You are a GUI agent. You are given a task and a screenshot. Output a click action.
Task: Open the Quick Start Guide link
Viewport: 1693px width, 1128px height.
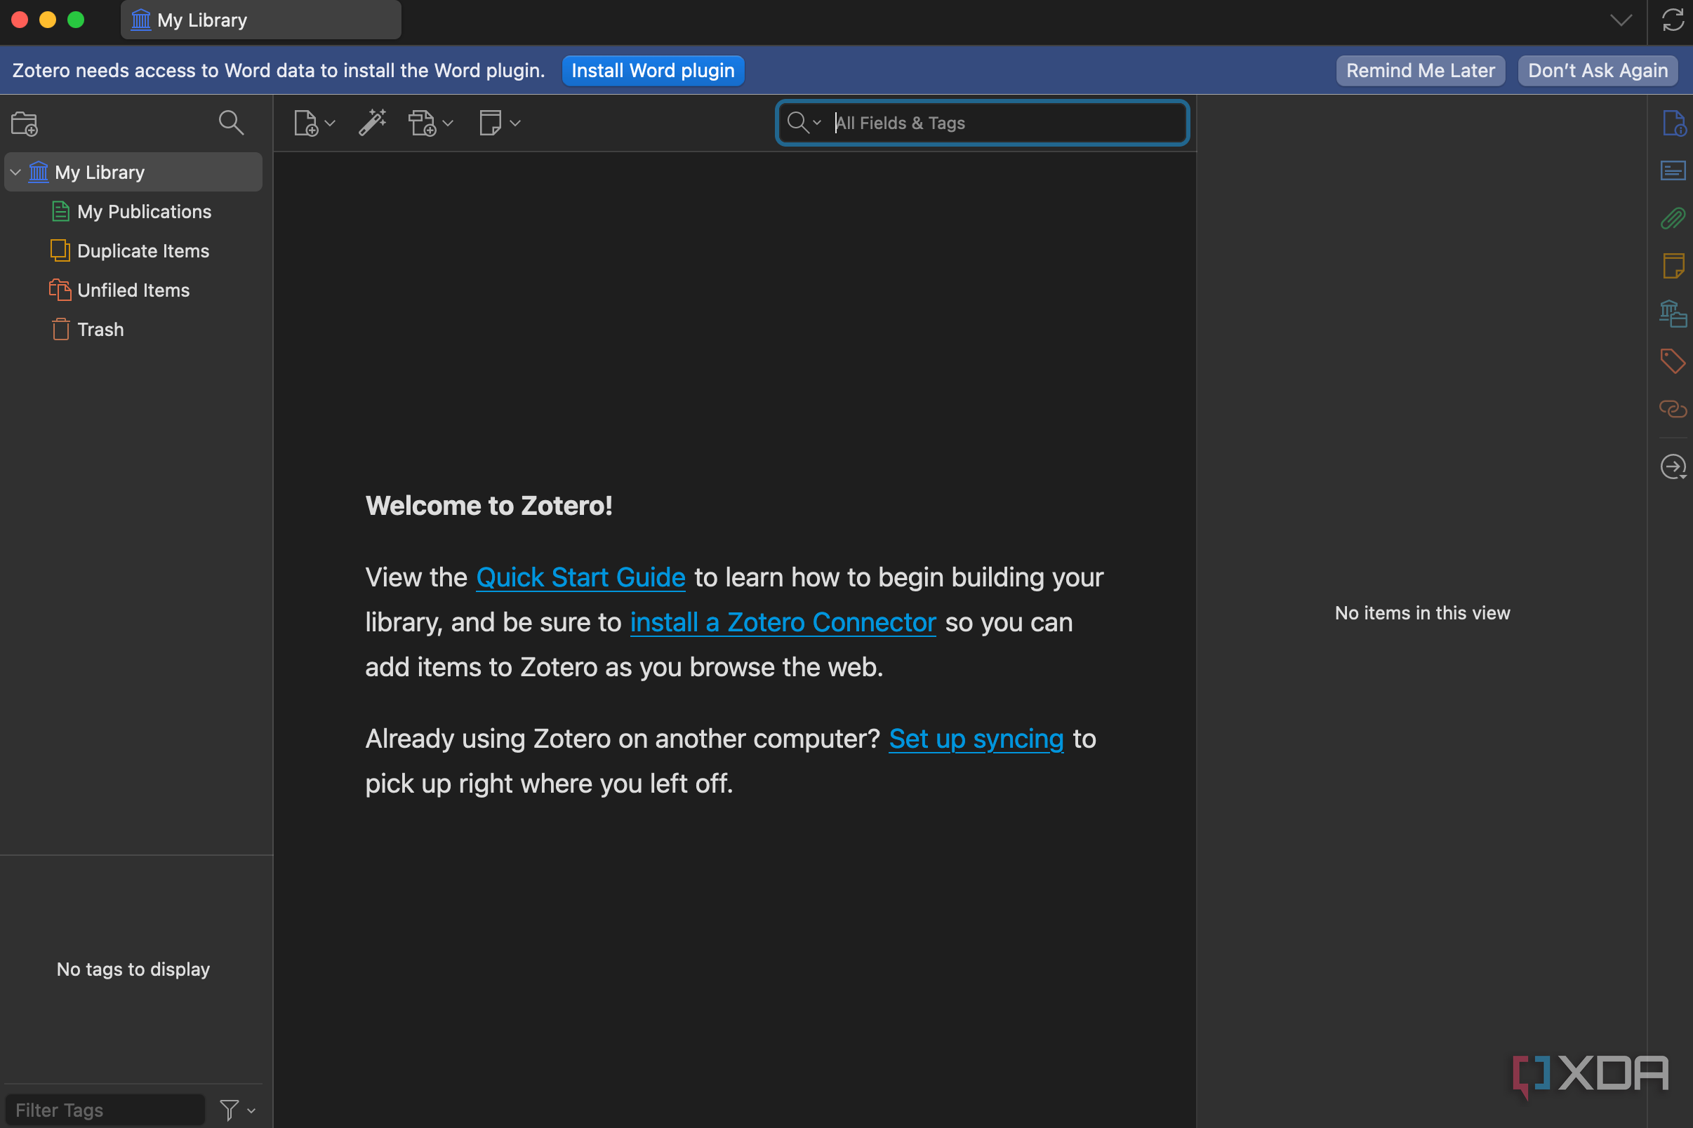pyautogui.click(x=580, y=577)
